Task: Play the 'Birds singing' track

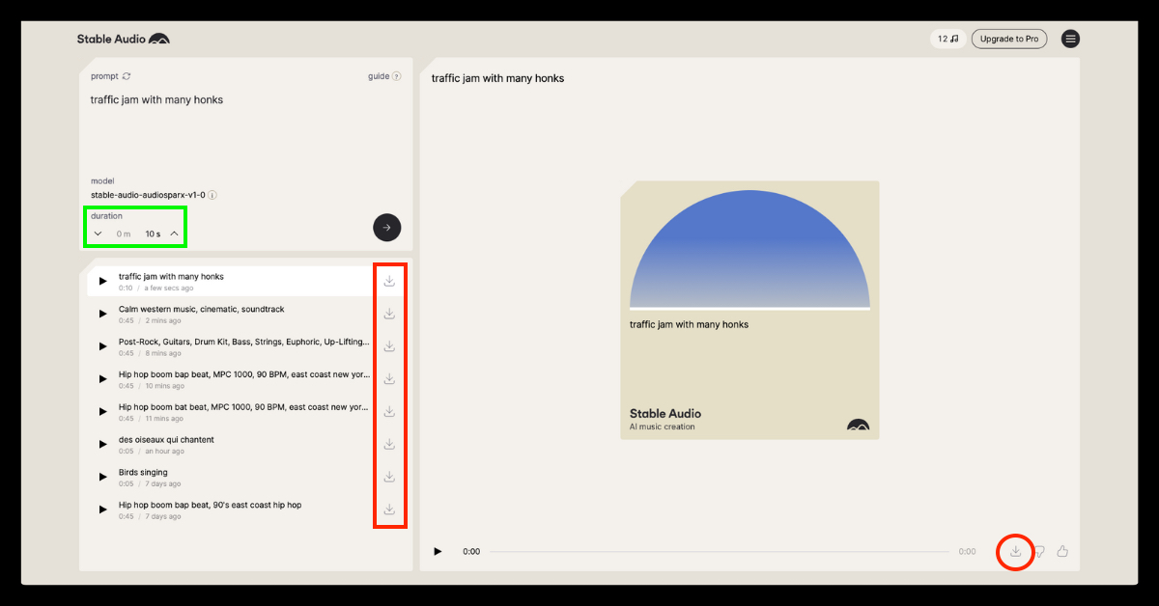Action: (x=103, y=477)
